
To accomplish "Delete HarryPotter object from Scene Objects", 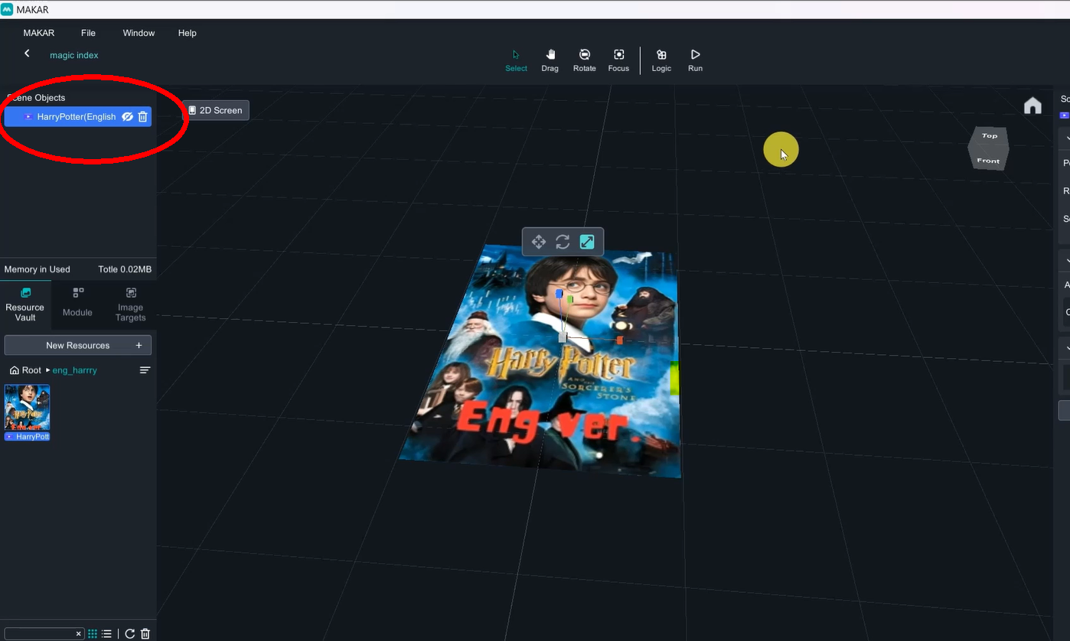I will (x=142, y=116).
